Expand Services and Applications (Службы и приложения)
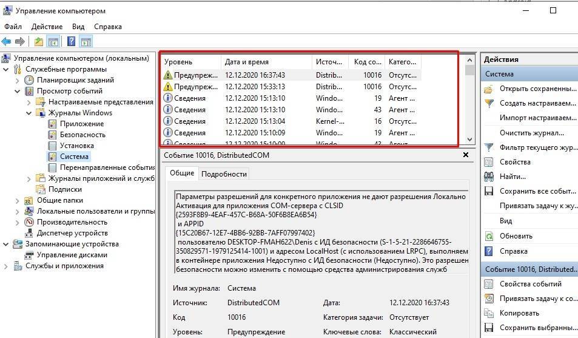This screenshot has height=338, width=578. tap(5, 266)
